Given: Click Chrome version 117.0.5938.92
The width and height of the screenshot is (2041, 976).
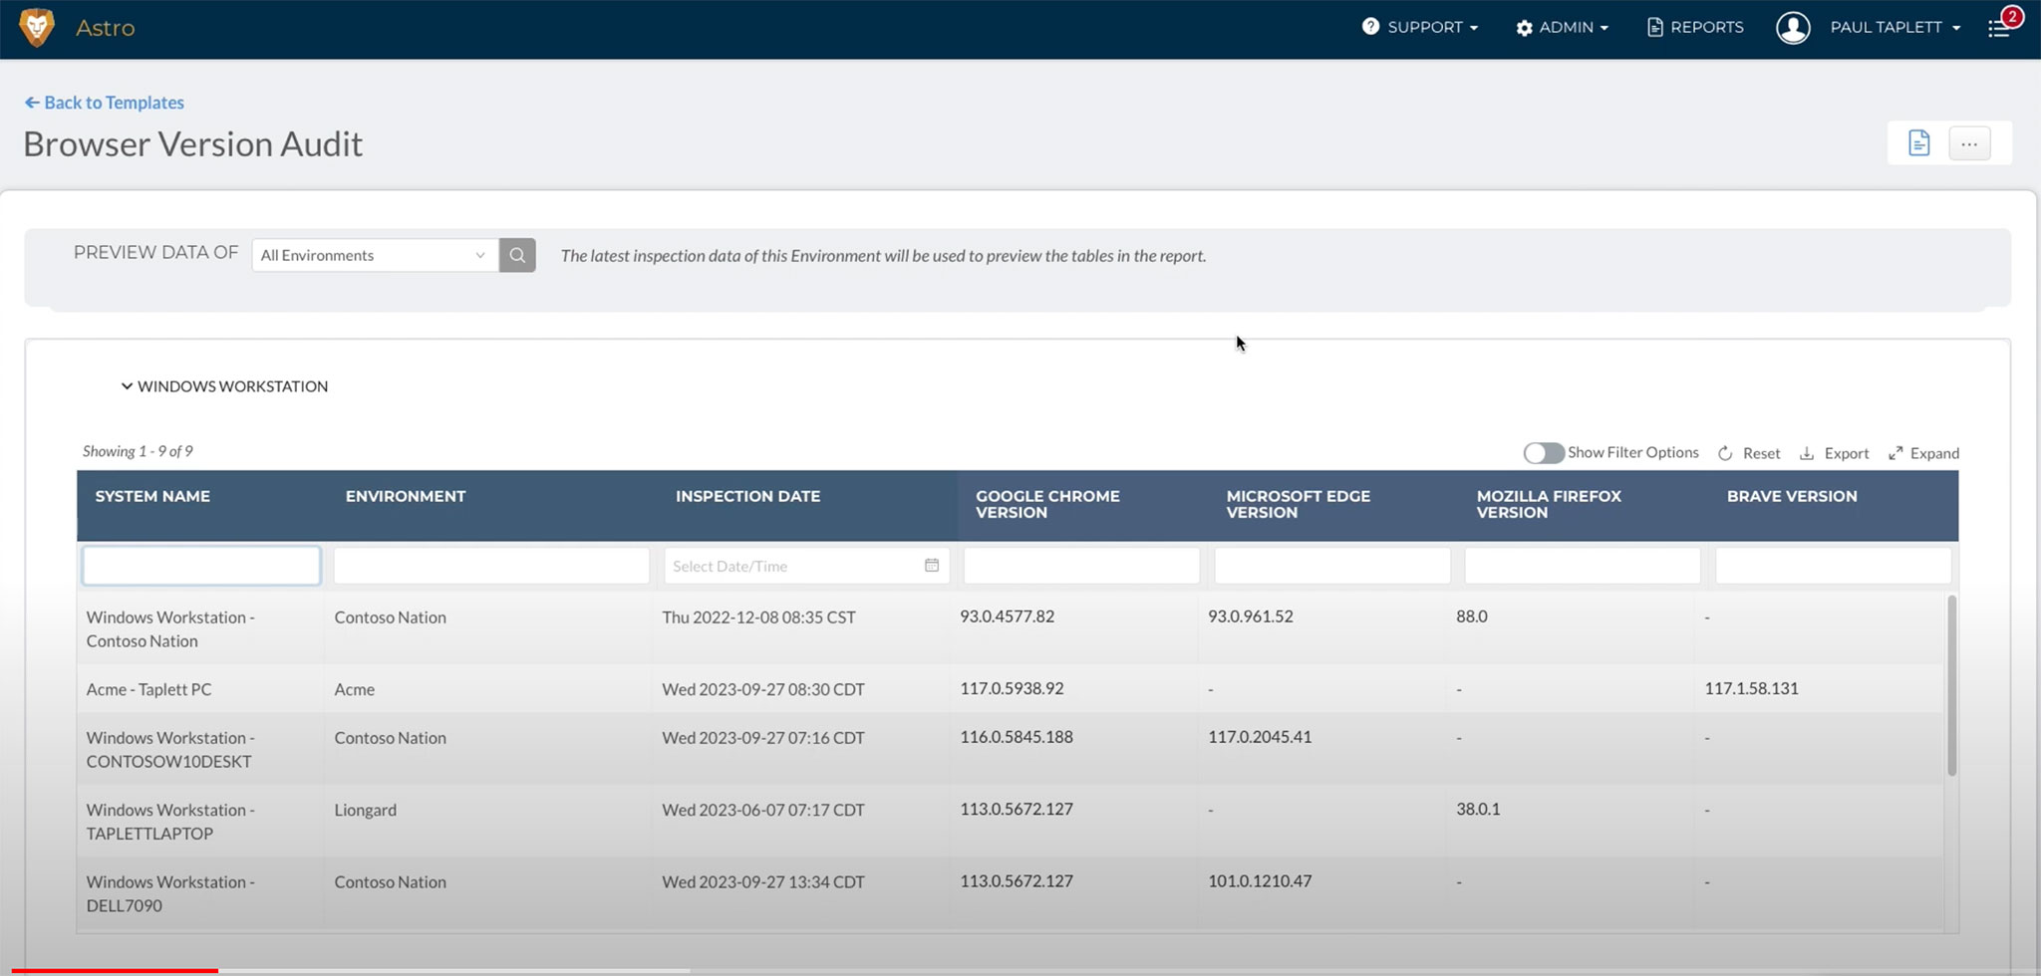Looking at the screenshot, I should click(1012, 688).
